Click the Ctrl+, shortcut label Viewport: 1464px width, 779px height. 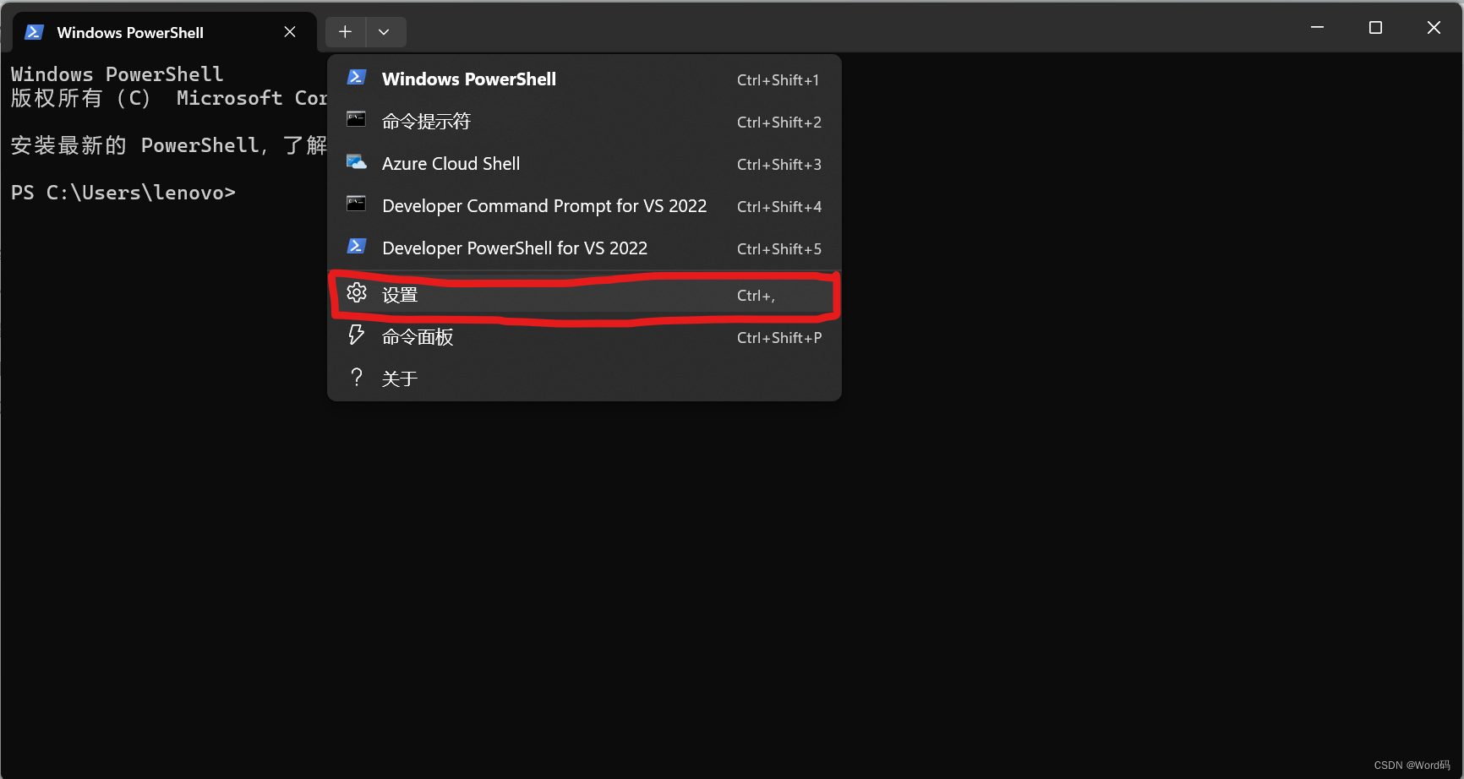pos(756,296)
